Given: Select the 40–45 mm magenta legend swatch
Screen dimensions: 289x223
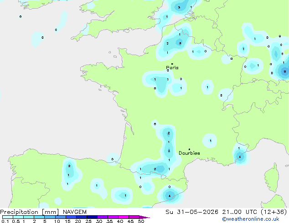Looking at the screenshot, I should pos(124,217).
